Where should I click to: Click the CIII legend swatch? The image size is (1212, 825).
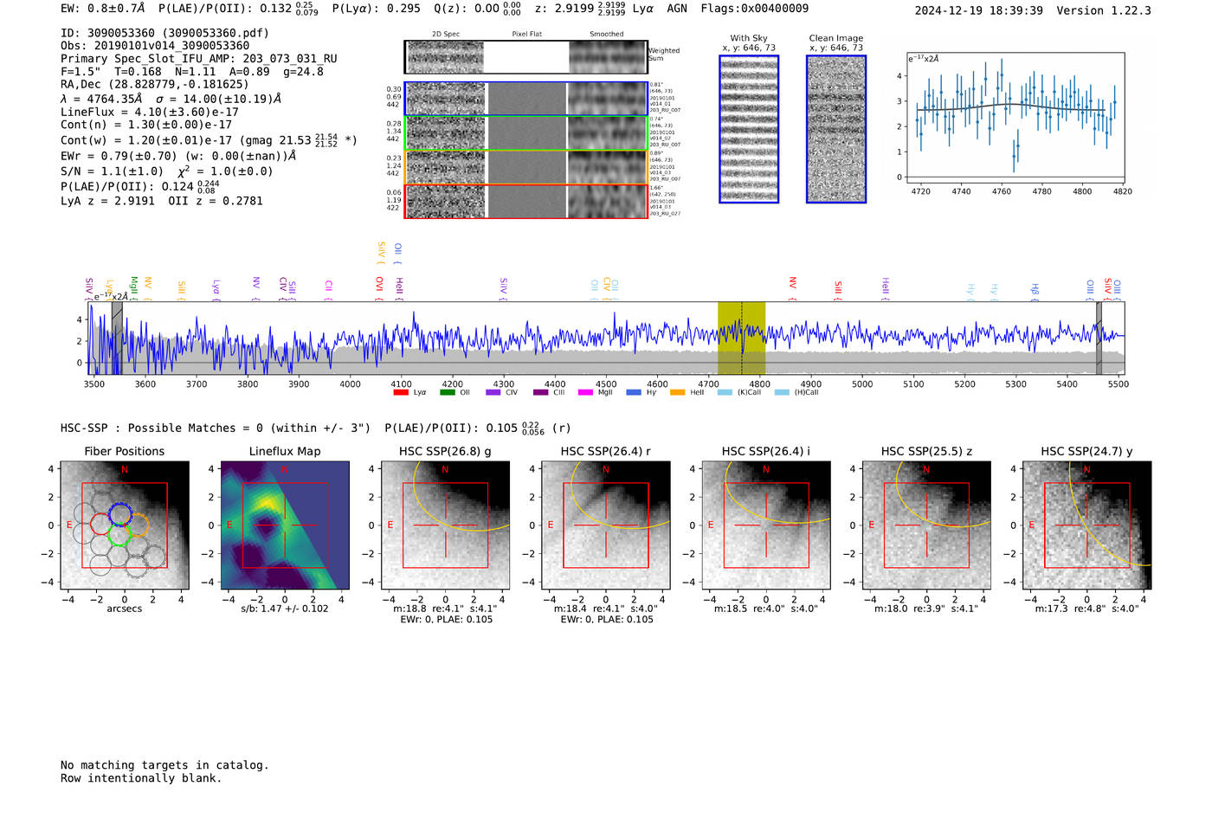click(x=540, y=392)
